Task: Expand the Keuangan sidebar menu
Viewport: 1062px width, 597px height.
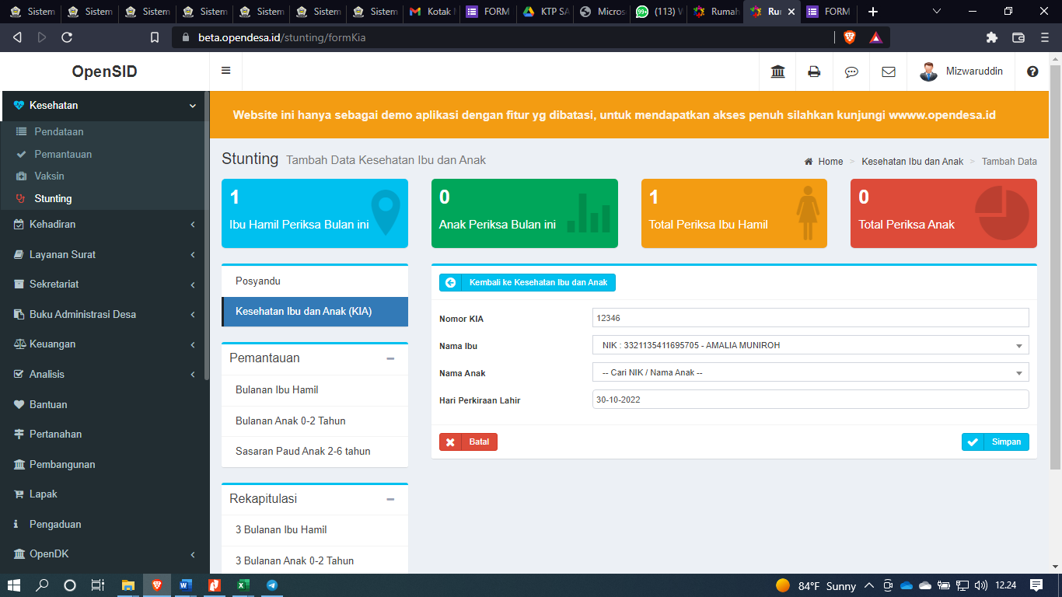Action: (x=105, y=344)
